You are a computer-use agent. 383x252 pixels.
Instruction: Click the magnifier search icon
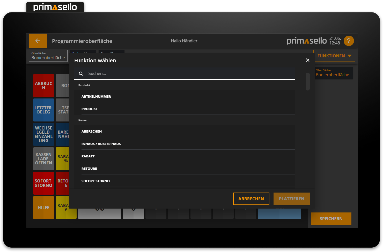[81, 73]
